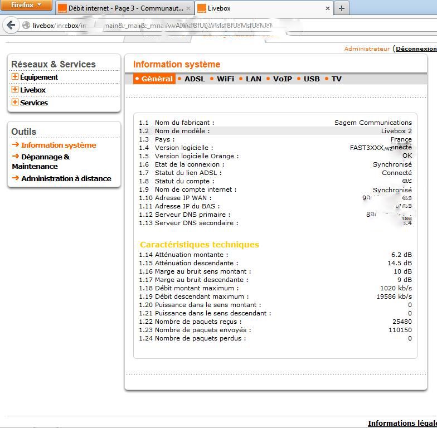Expand the Livebox plus icon

[x=14, y=89]
